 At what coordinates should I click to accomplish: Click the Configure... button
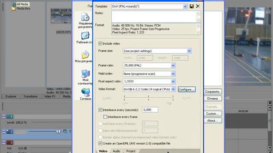pyautogui.click(x=186, y=90)
